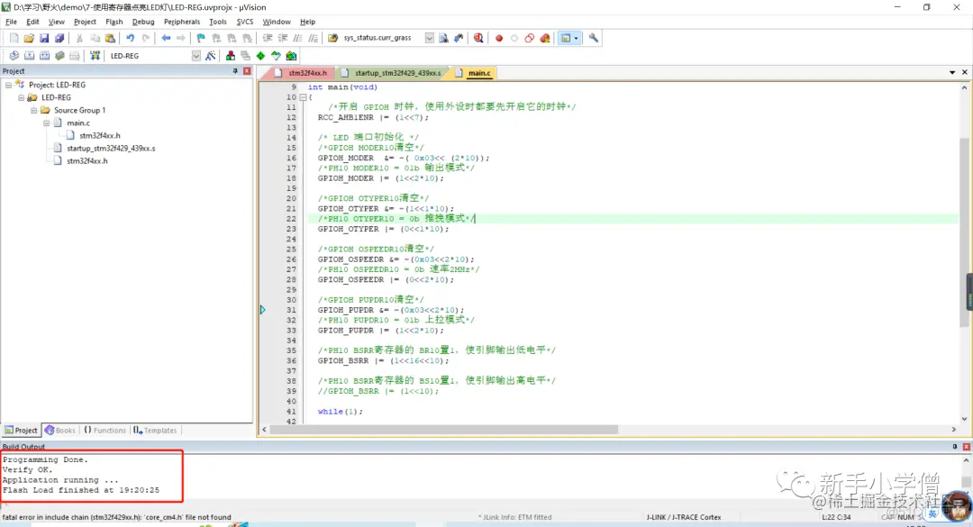
Task: Click the Save All files icon
Action: pyautogui.click(x=59, y=38)
